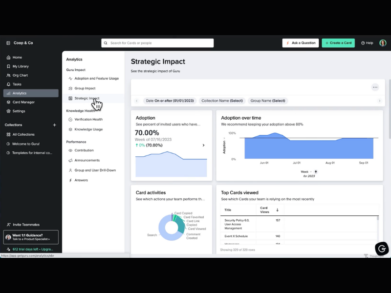Screen dimensions: 391x293
Task: Click Card Viewed label in donut chart
Action: [x=197, y=229]
